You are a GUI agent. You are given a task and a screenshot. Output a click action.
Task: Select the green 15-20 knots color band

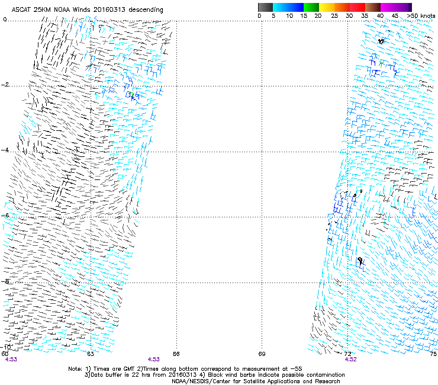point(311,7)
